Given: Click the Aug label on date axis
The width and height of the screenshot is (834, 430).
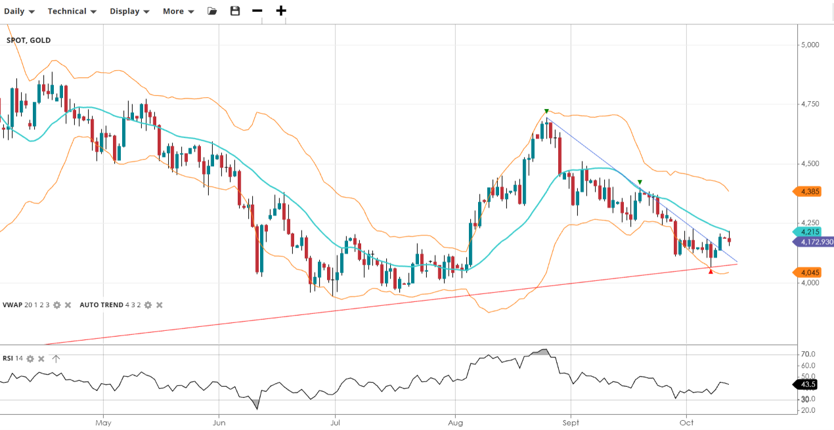Looking at the screenshot, I should coord(454,423).
